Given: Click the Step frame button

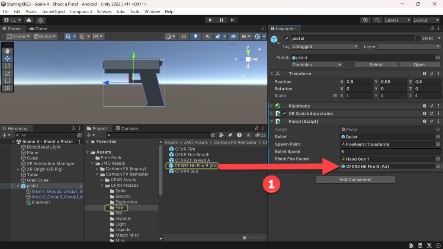Looking at the screenshot, I should pos(232,20).
